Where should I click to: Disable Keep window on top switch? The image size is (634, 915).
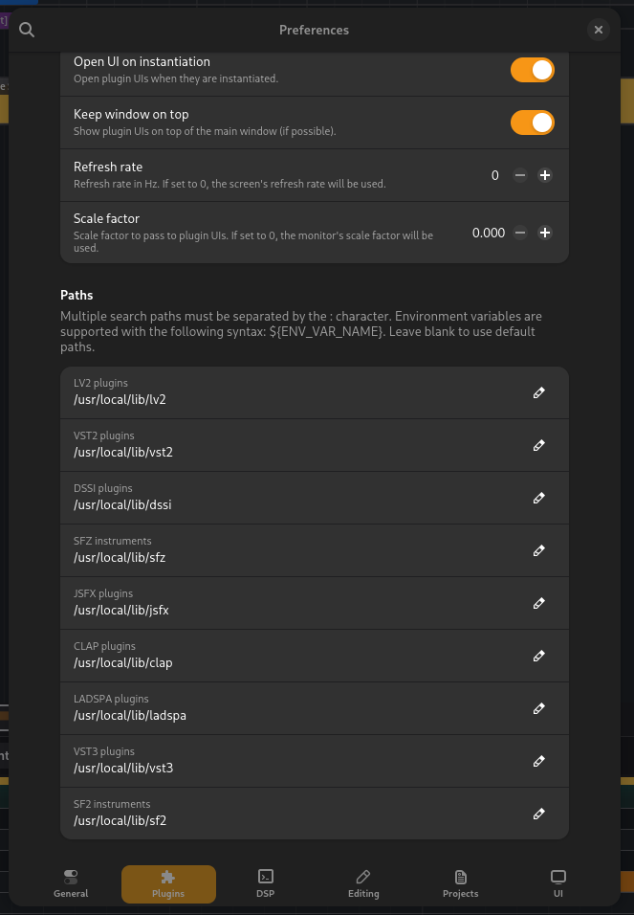click(x=533, y=123)
